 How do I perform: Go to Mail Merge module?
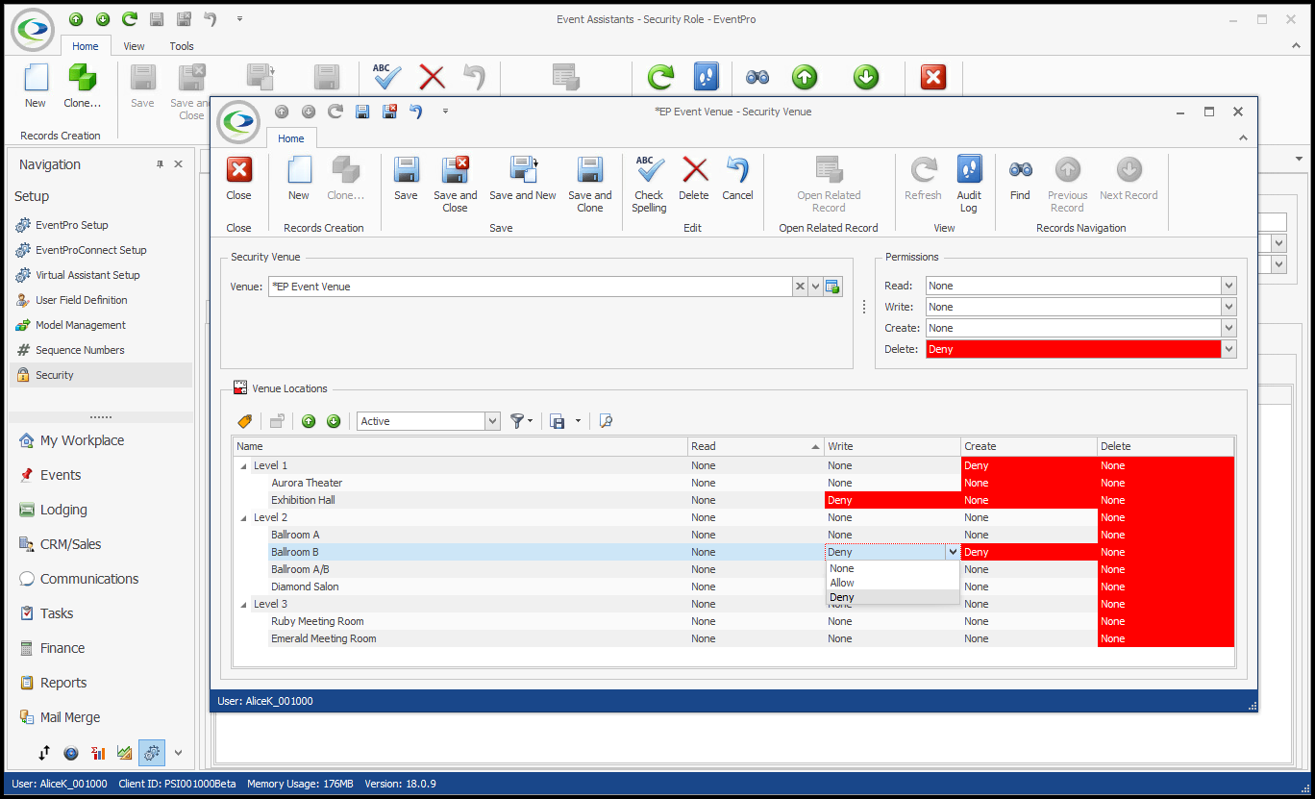[70, 717]
